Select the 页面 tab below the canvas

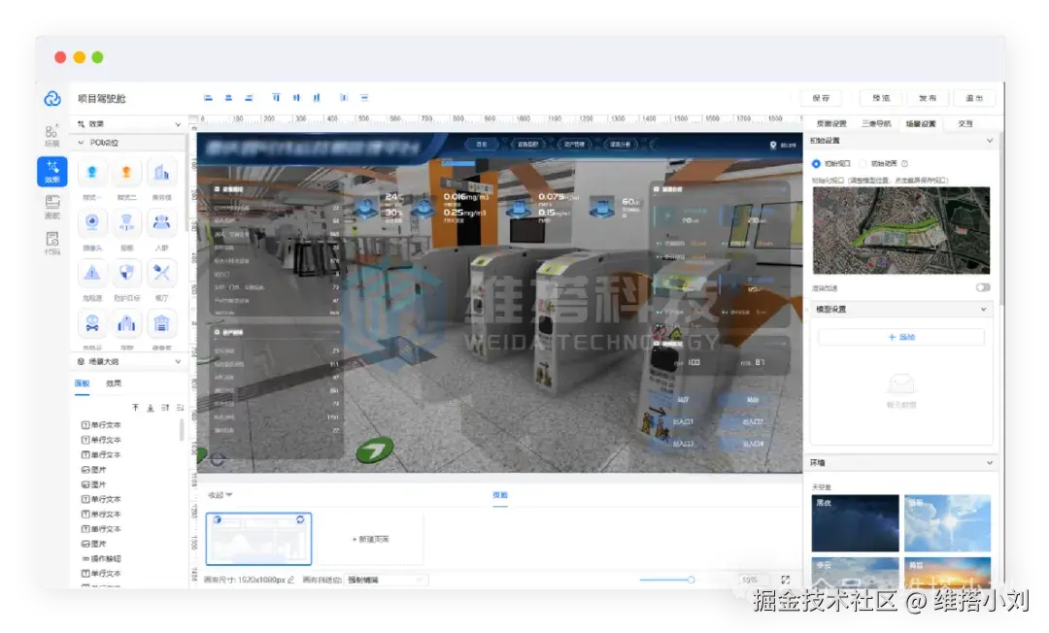[500, 495]
